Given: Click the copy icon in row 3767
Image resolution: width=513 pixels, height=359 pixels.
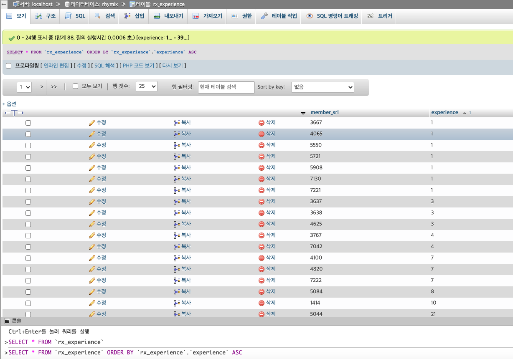Looking at the screenshot, I should 176,235.
